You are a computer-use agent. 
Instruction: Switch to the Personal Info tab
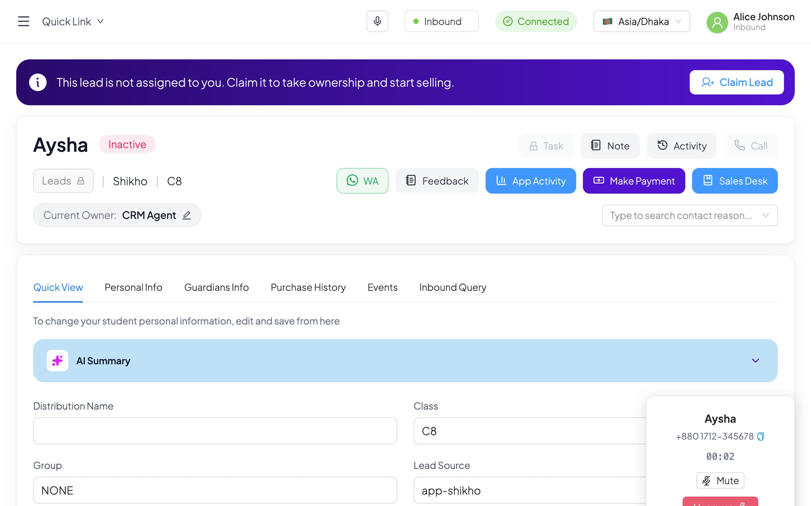tap(133, 287)
